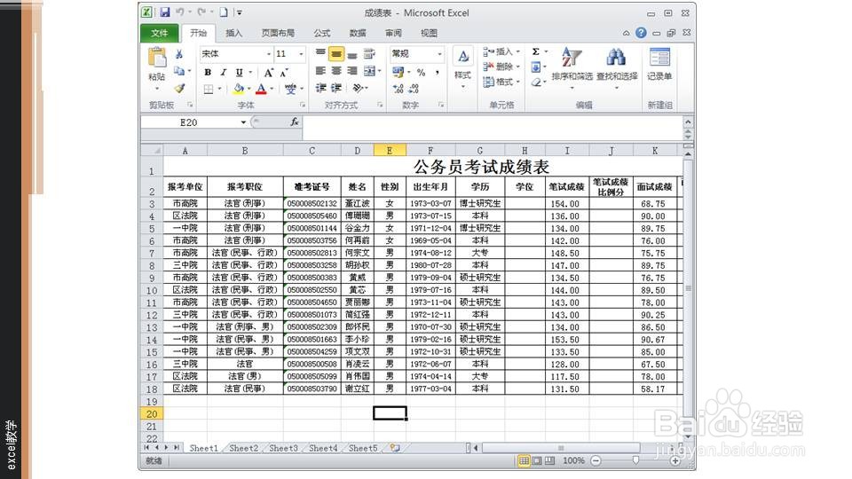Click the Fill down arrow icon
Screen dimensions: 852x479
click(x=536, y=67)
